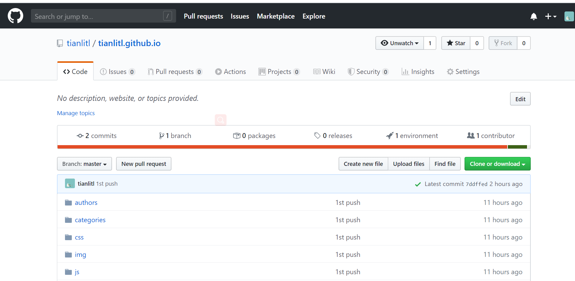Select the Code tab

pyautogui.click(x=75, y=71)
